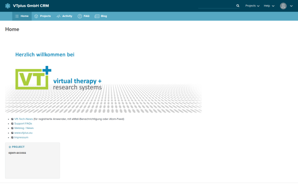Click the Projects cube icon in navbar
The image size is (298, 186).
tap(36, 16)
